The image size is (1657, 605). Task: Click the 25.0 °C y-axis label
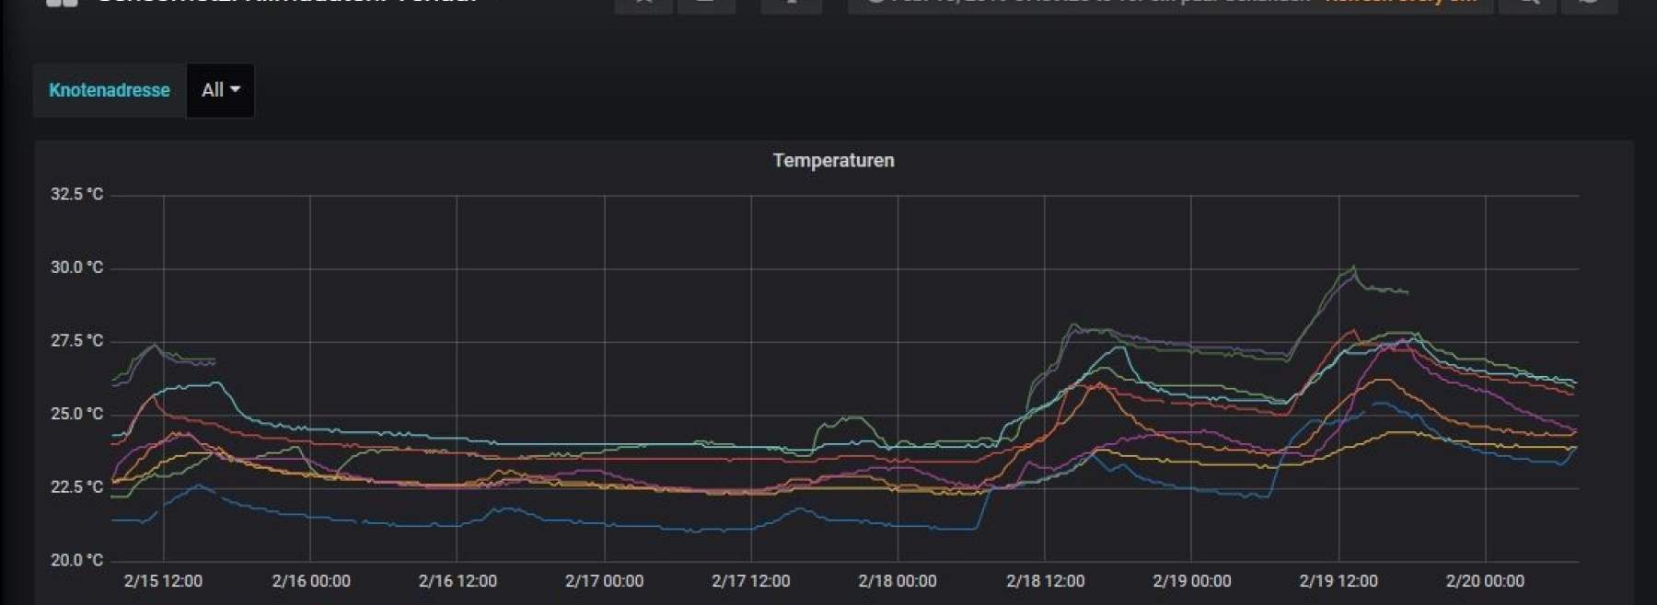[76, 414]
